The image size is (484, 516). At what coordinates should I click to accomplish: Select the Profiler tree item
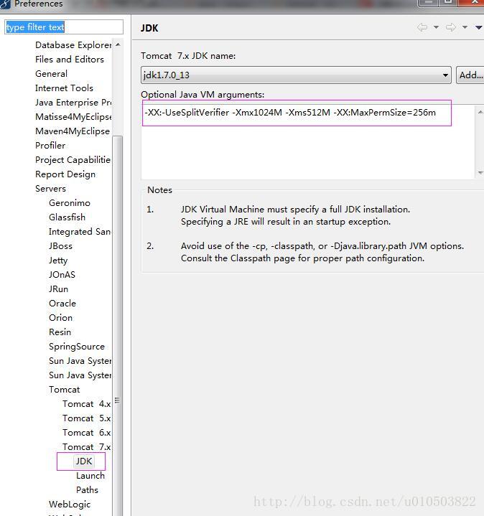[x=50, y=146]
